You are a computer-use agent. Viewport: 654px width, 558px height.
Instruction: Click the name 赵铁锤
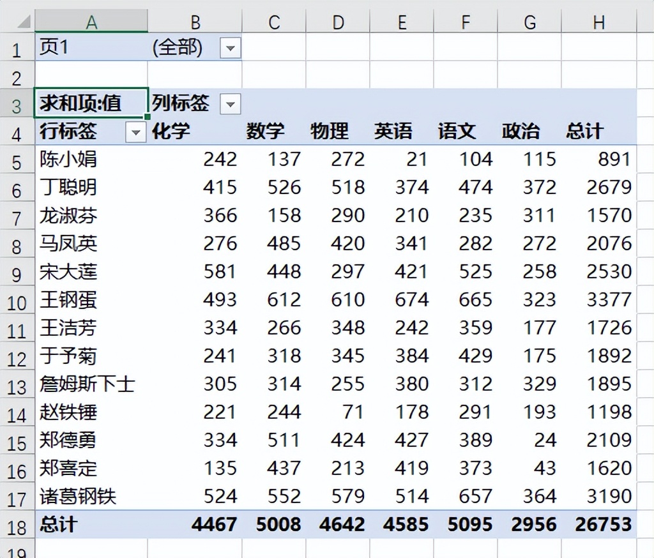click(x=68, y=412)
